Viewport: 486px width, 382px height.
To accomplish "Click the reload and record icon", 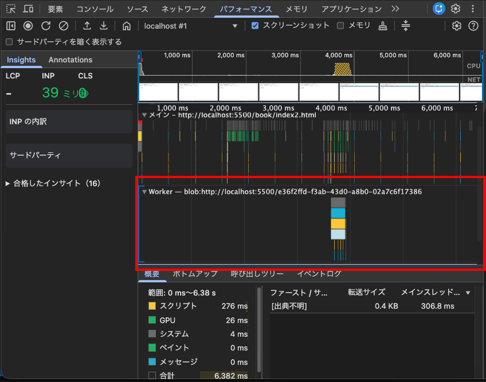I will [x=46, y=26].
